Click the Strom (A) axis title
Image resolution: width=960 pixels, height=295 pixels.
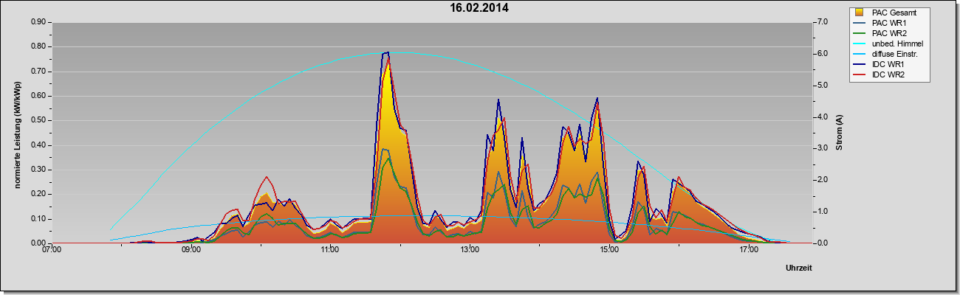coord(840,133)
